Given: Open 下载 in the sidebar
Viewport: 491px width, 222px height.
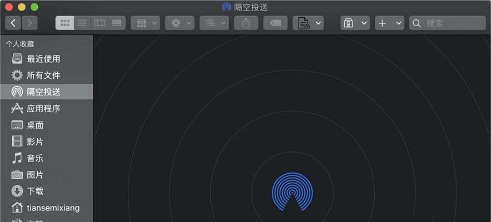Looking at the screenshot, I should [x=47, y=191].
